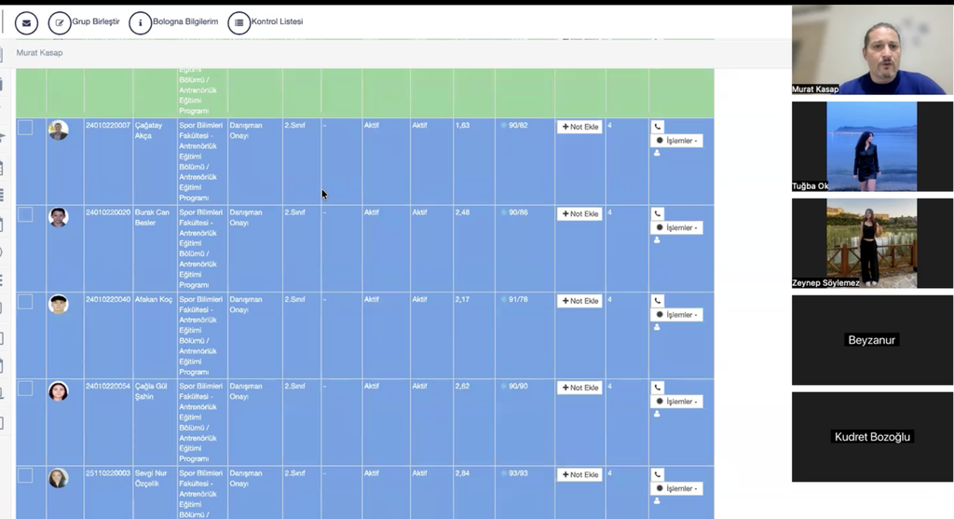Click person icon in Burak Can Besler row
Viewport: 954px width, 519px height.
[657, 239]
